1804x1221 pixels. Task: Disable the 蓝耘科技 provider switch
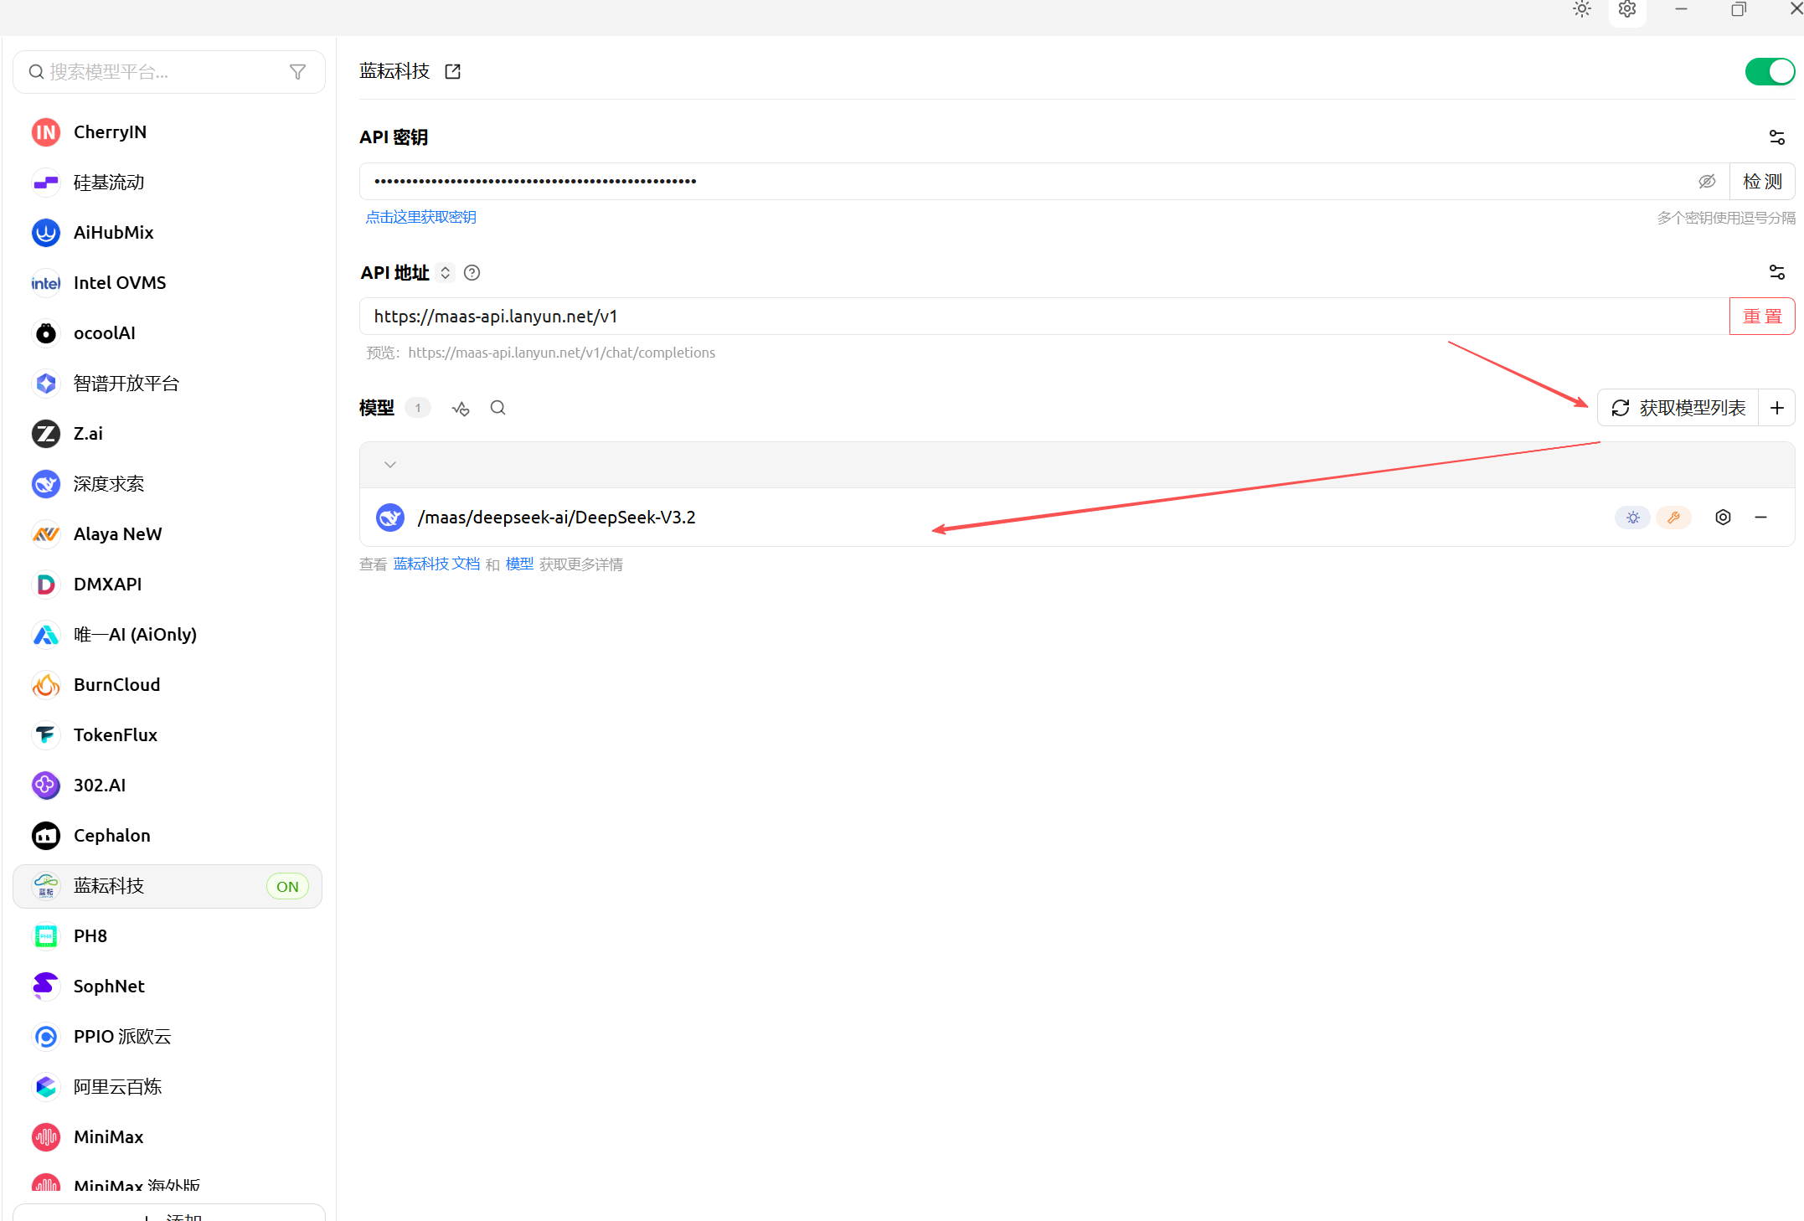tap(1770, 72)
